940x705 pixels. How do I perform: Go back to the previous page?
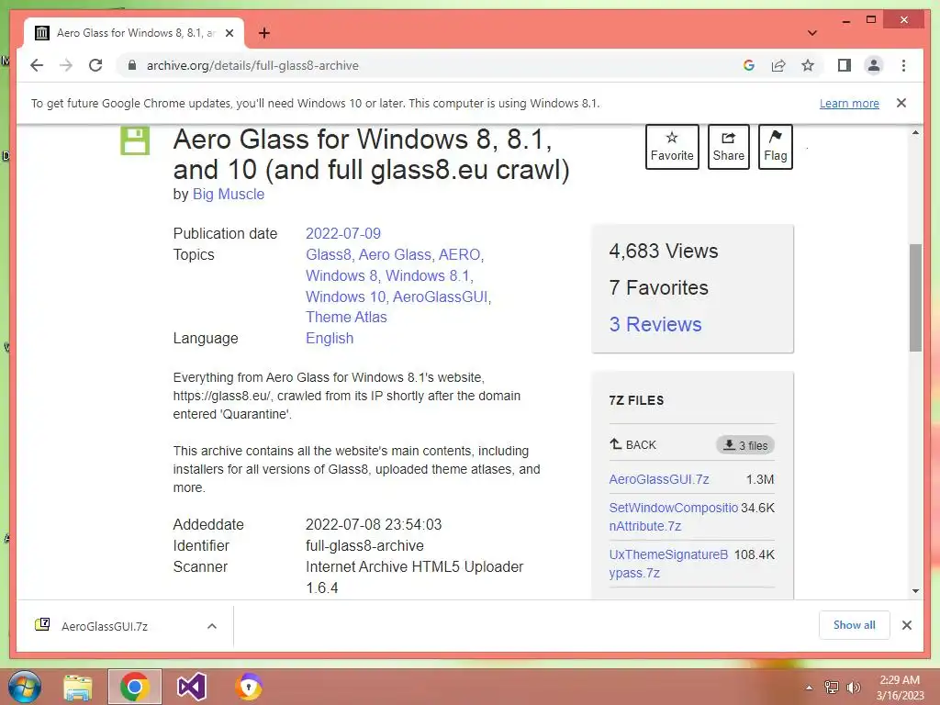(x=37, y=65)
